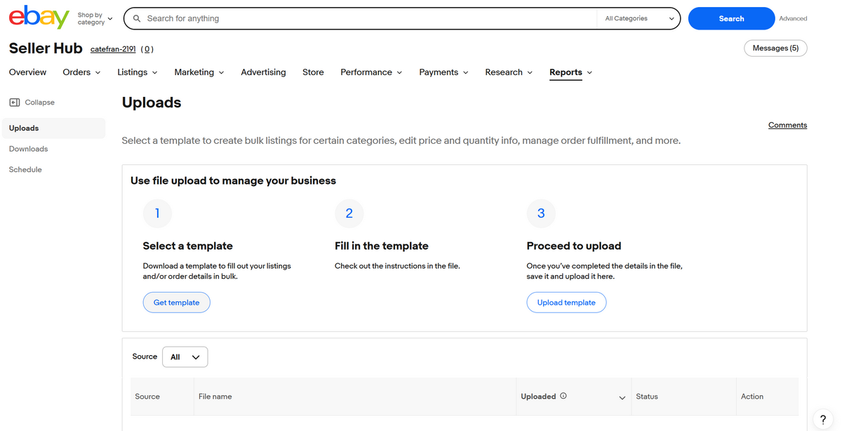842x431 pixels.
Task: Open the info icon beside Uploaded column
Action: (x=563, y=396)
